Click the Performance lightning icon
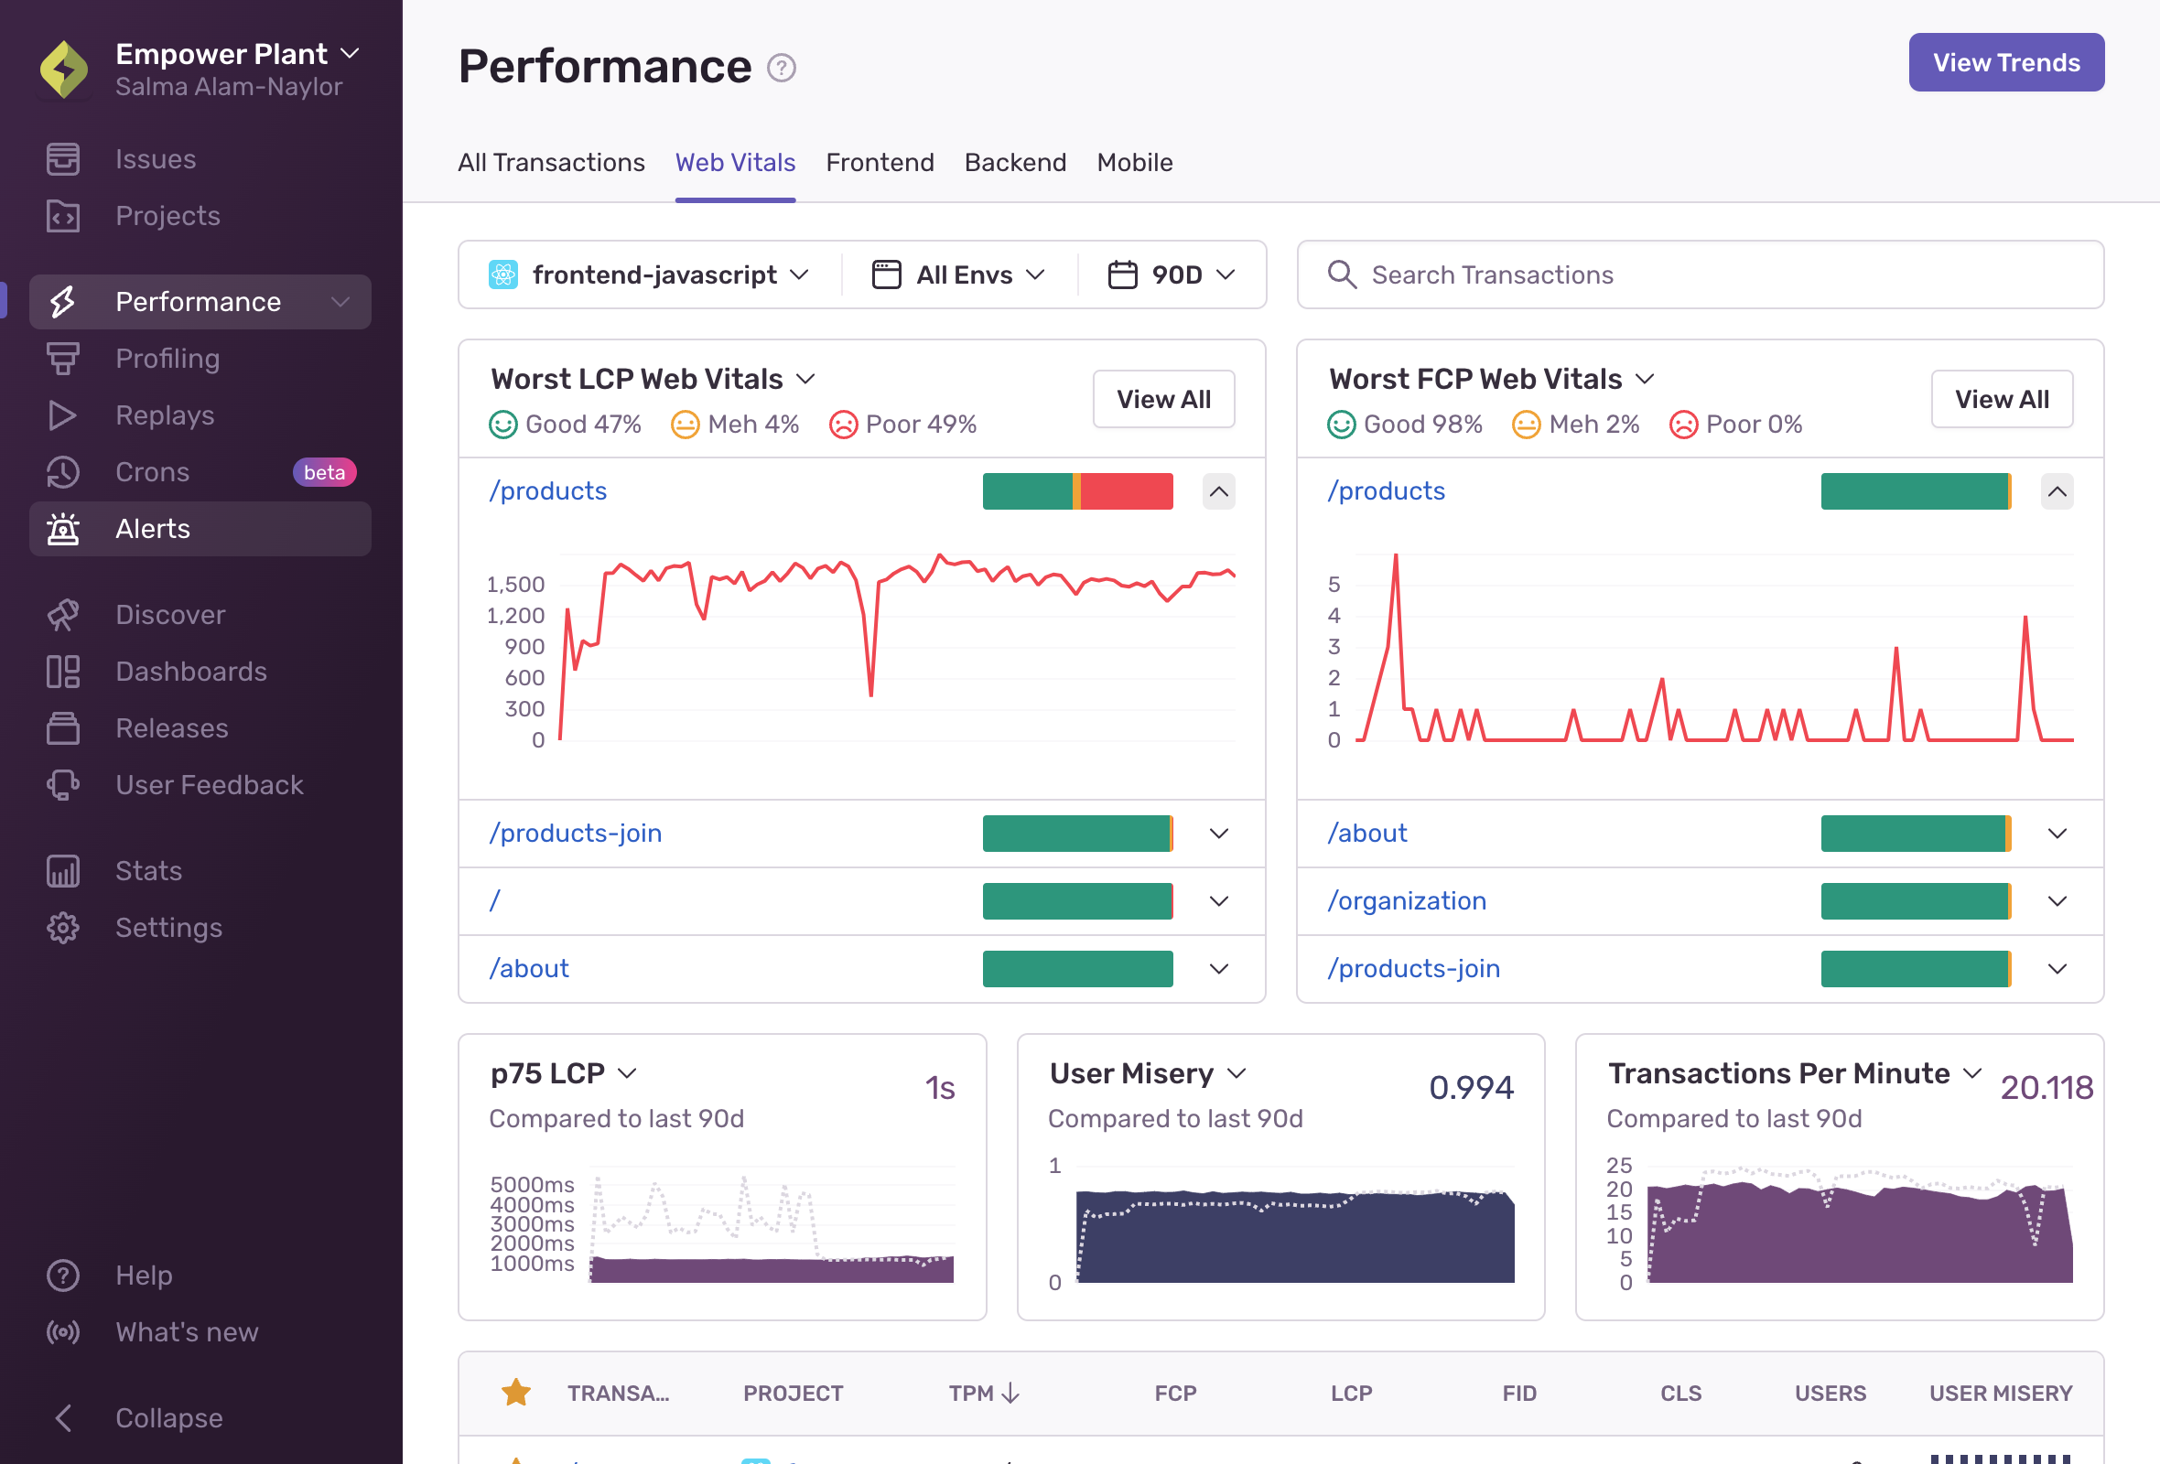This screenshot has height=1464, width=2160. pyautogui.click(x=63, y=302)
